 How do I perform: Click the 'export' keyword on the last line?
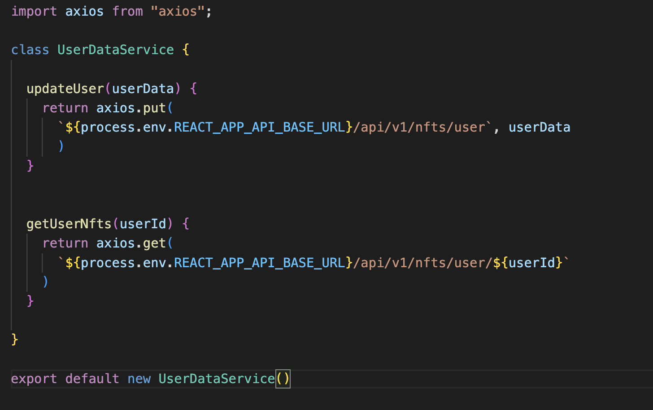tap(34, 379)
